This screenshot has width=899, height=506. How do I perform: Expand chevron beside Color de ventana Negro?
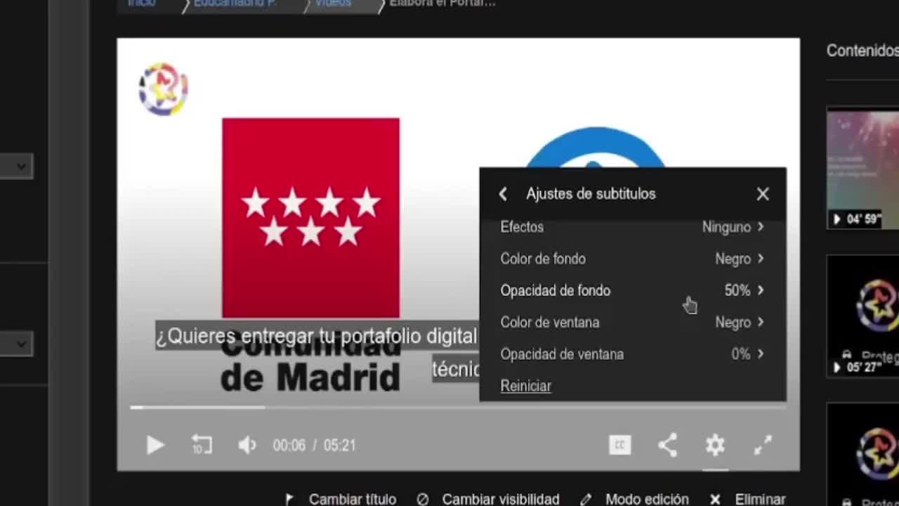[761, 323]
